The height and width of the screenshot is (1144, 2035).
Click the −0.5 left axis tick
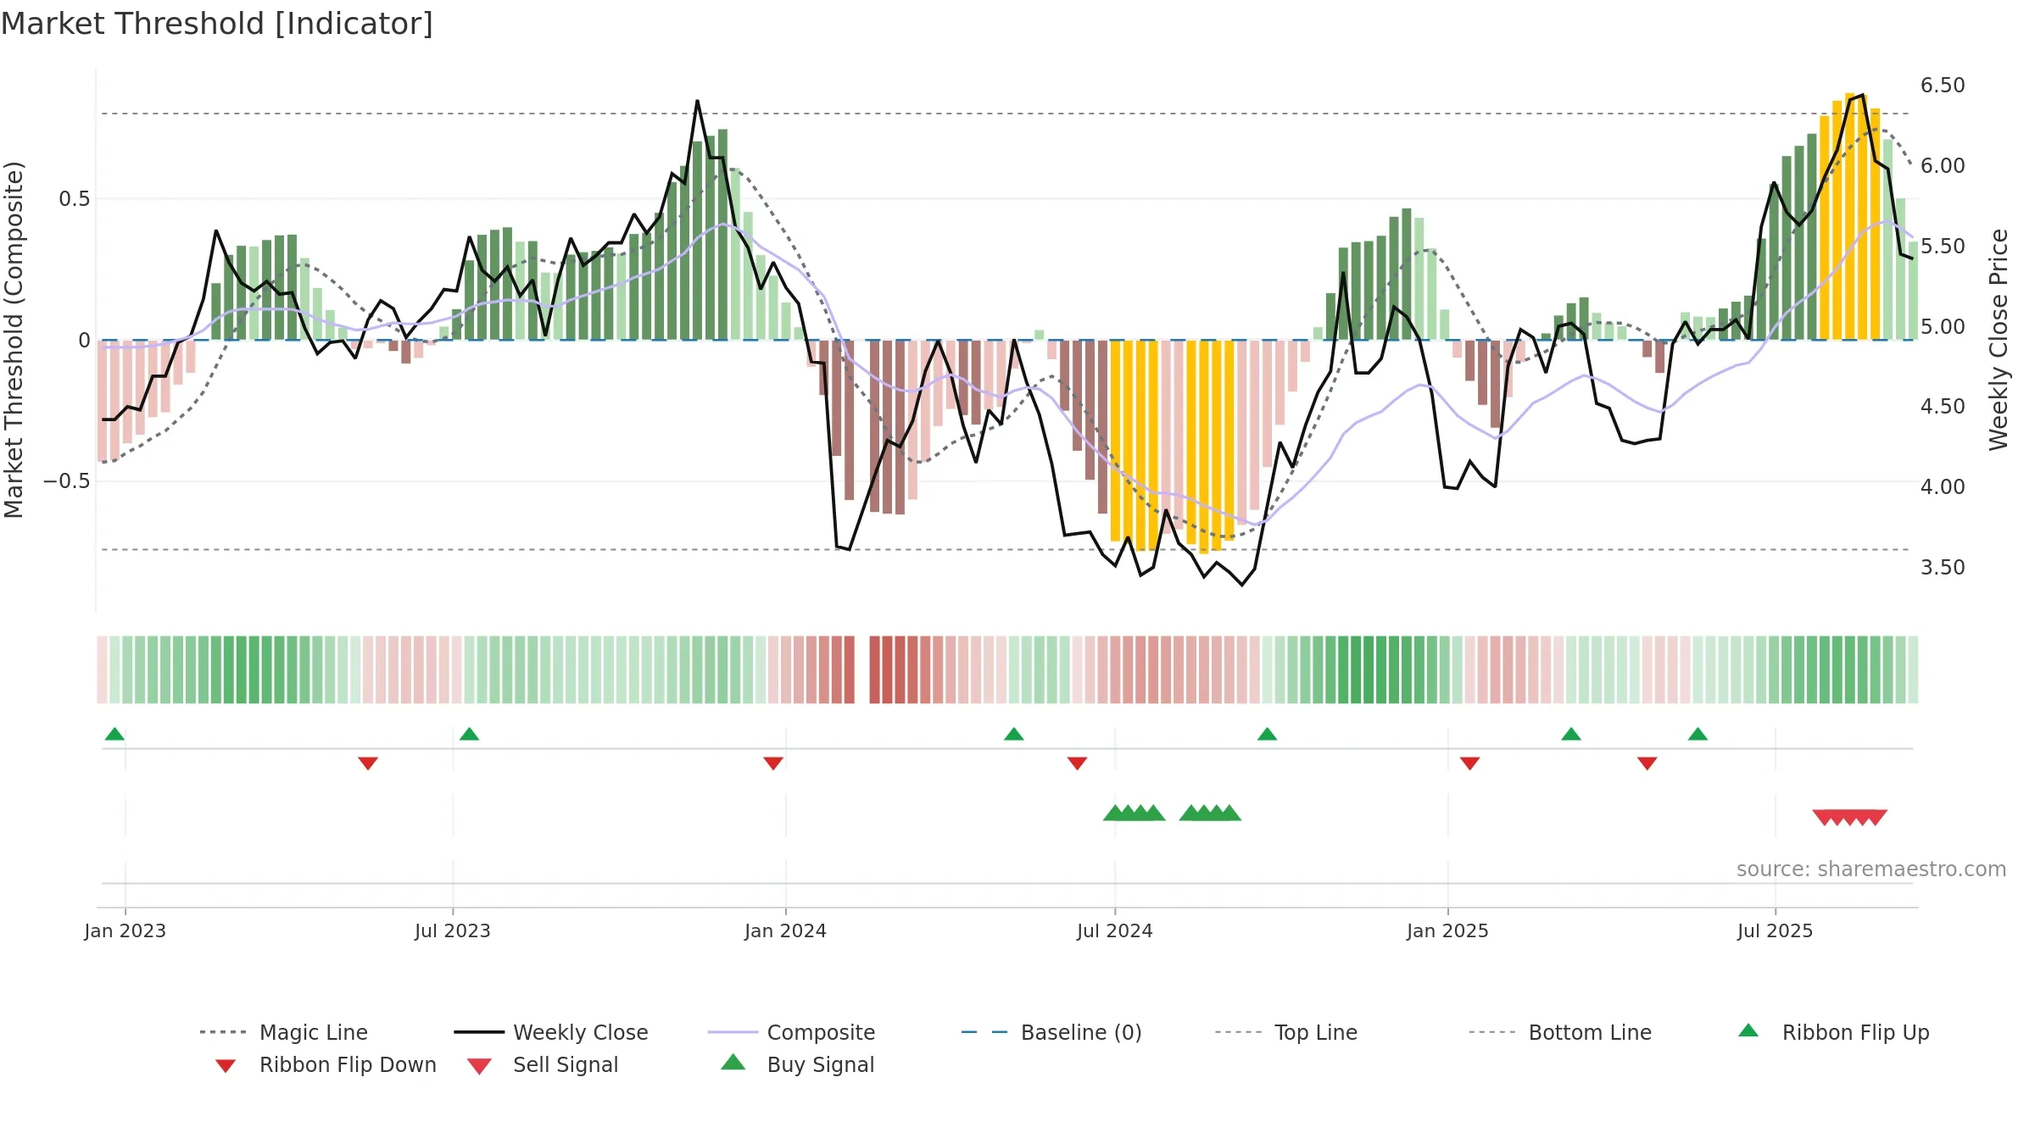(66, 481)
